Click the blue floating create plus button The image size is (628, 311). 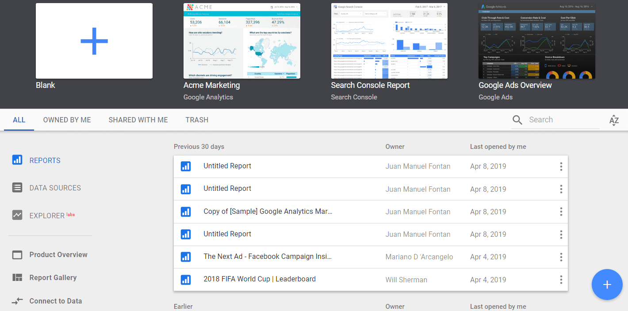point(607,284)
